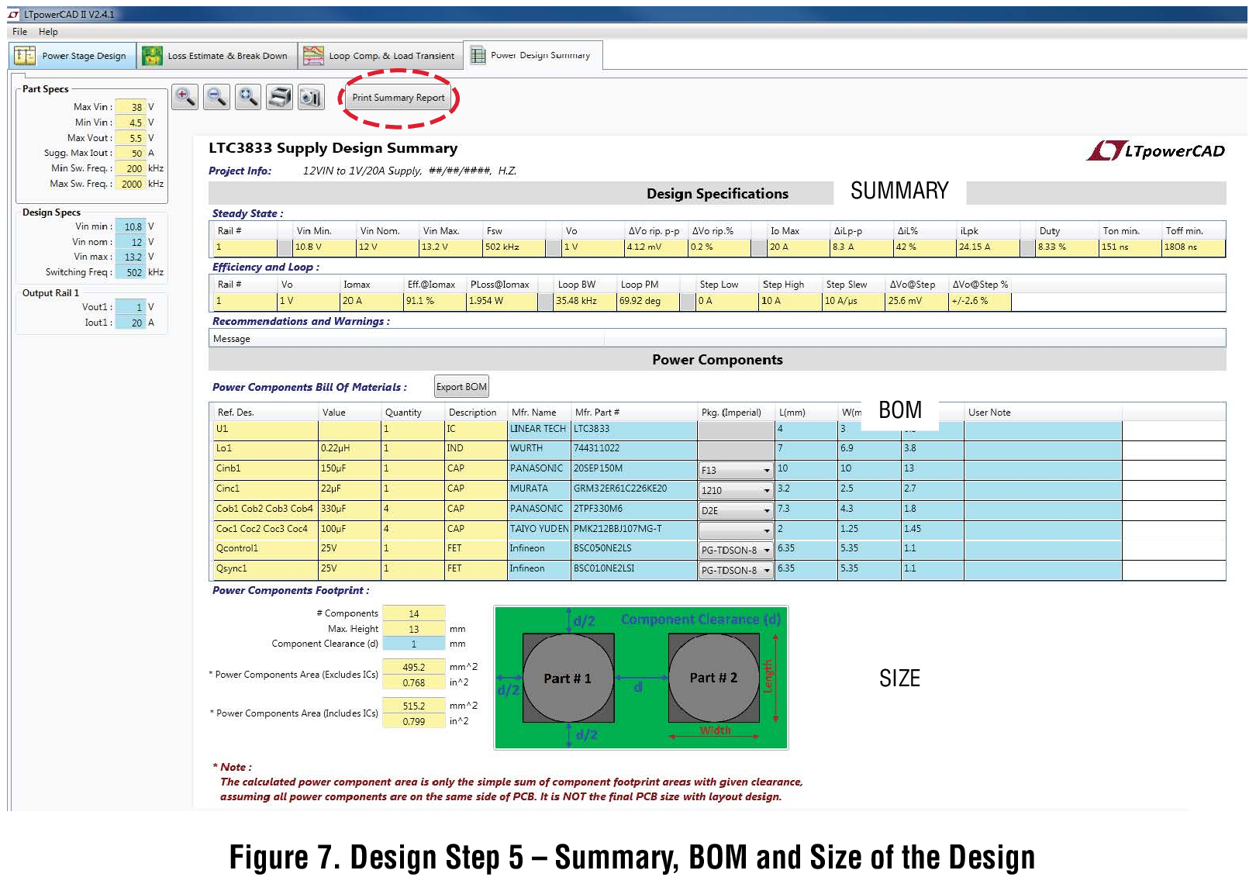Expand the 1210 package dropdown for Cinc1
The image size is (1256, 884).
point(766,491)
